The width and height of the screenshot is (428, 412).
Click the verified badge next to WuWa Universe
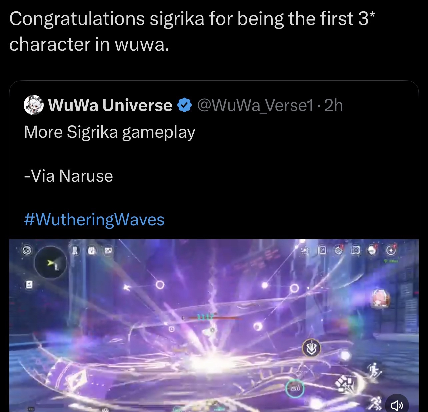tap(184, 105)
